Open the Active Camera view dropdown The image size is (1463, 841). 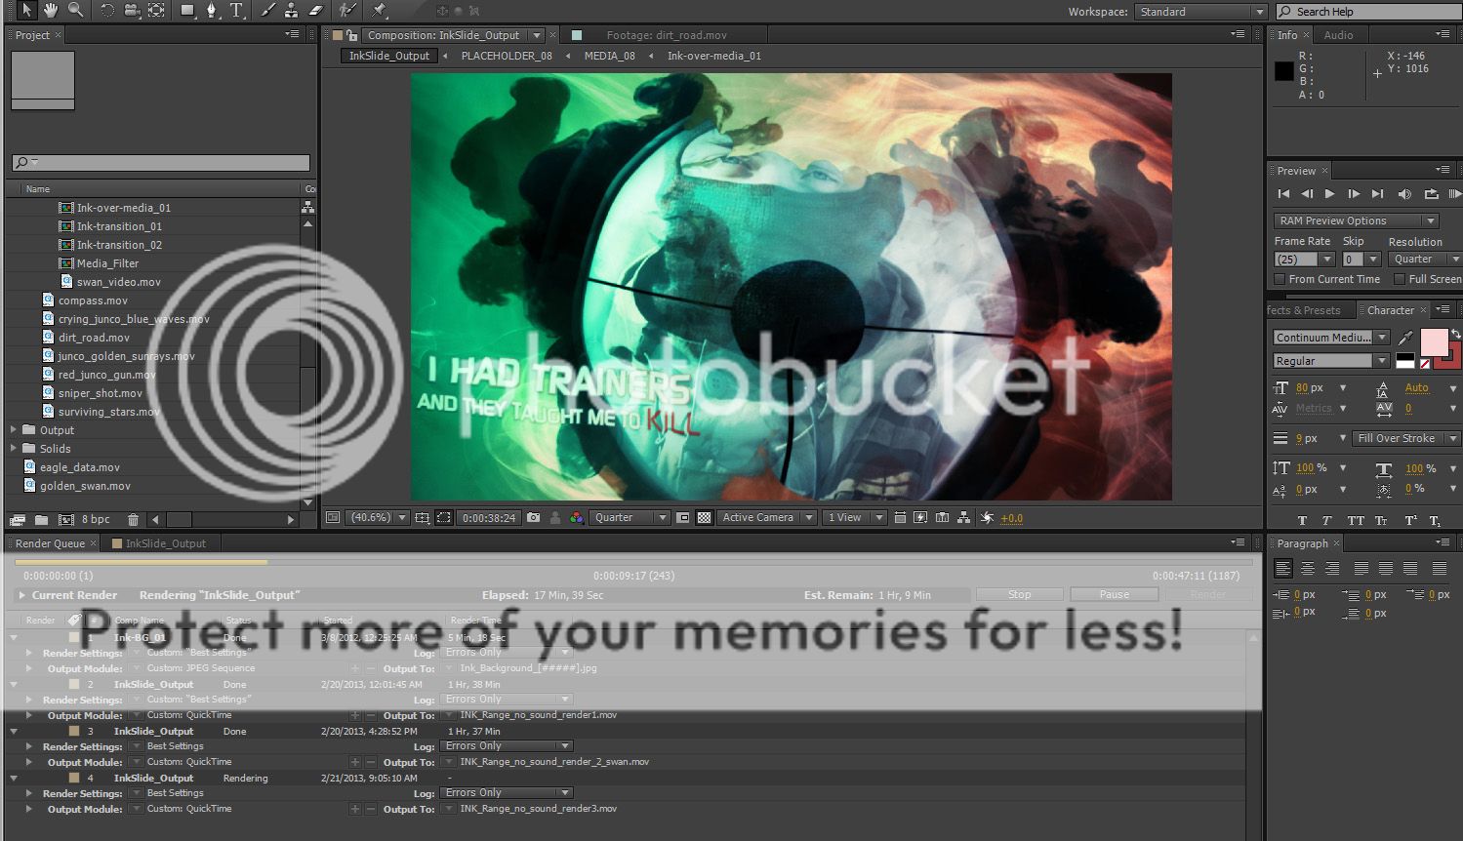(767, 518)
